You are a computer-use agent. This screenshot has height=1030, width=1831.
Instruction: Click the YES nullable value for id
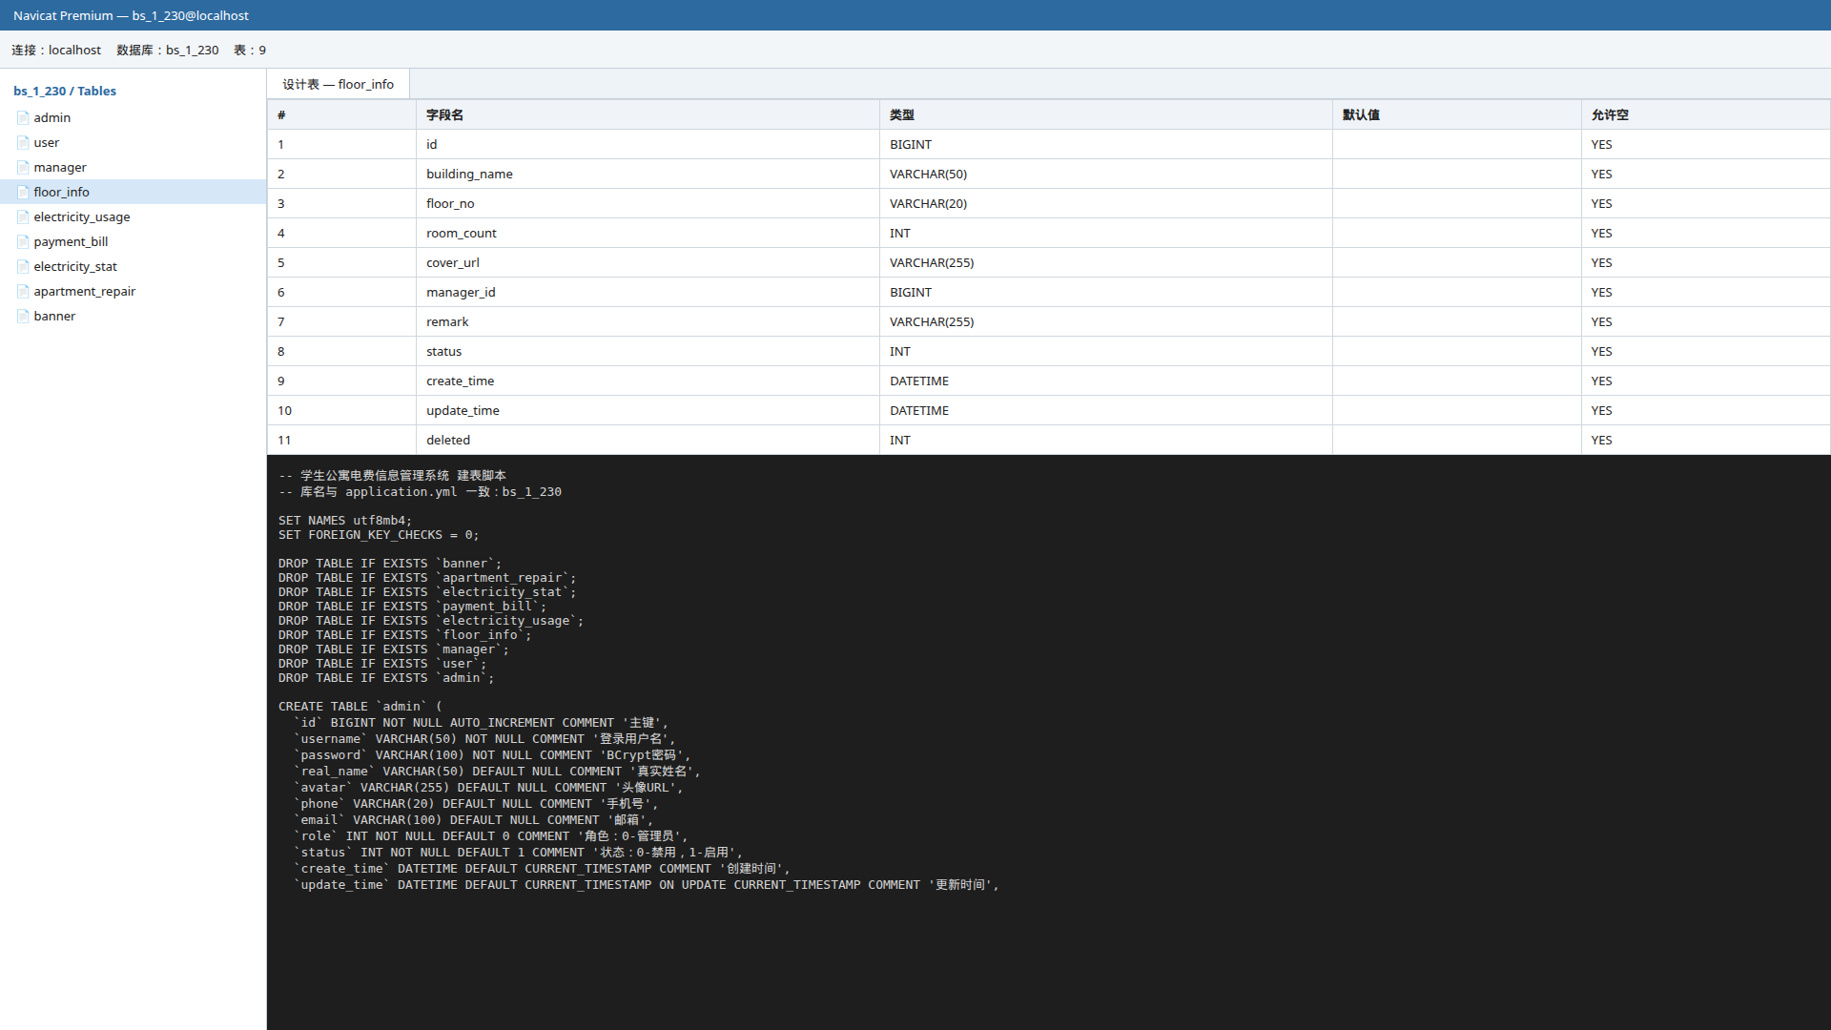[1705, 144]
